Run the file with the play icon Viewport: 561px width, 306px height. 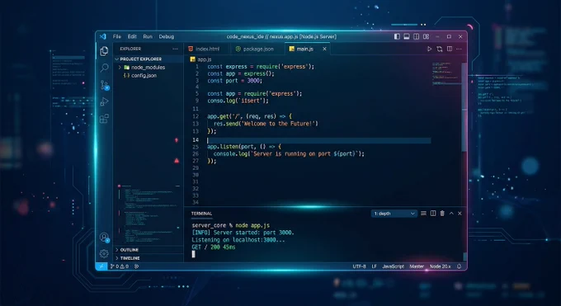tap(429, 49)
